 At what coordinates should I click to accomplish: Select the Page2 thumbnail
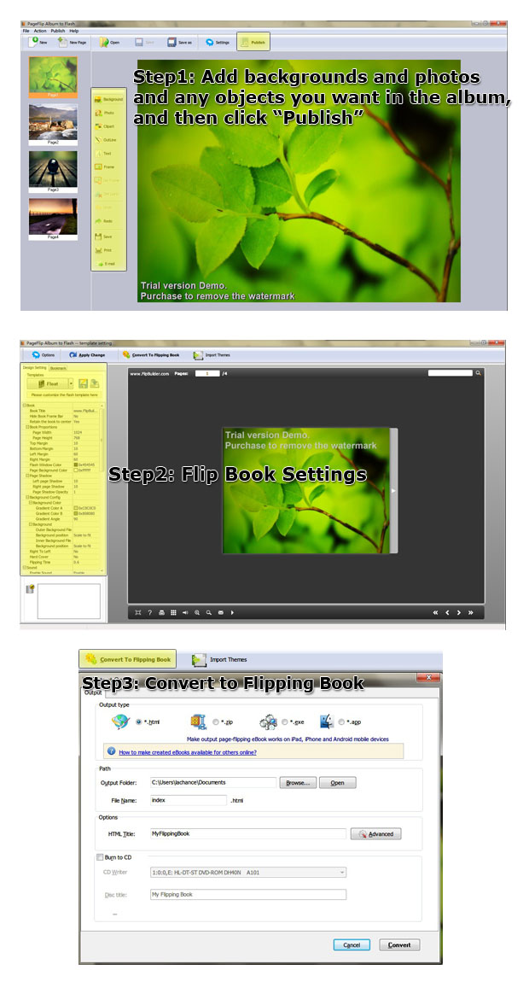53,125
